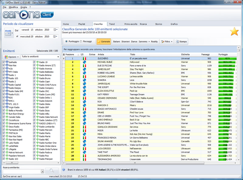243x180 pixels.
Task: Switch to the Playlist tab
Action: [82, 24]
